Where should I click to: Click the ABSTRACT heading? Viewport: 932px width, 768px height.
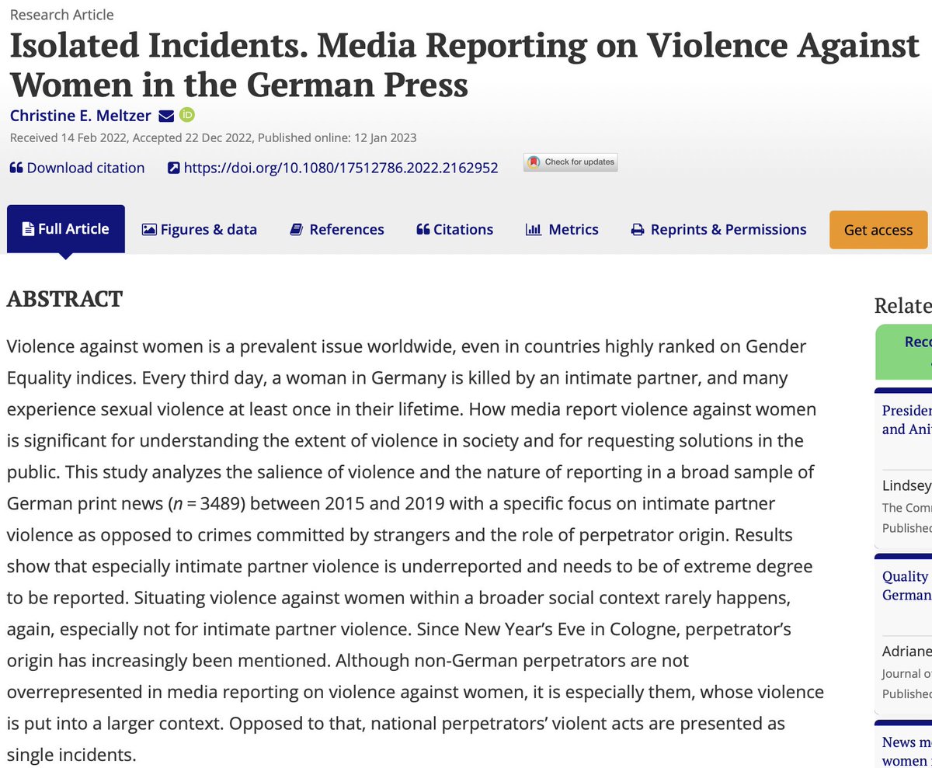[x=64, y=299]
